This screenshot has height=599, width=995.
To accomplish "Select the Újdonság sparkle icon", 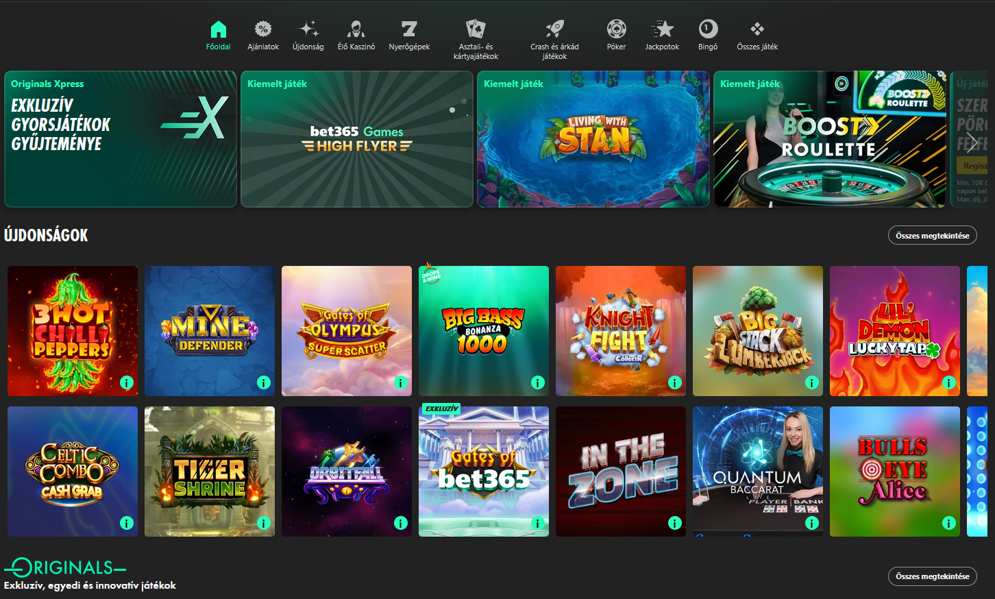I will click(308, 29).
